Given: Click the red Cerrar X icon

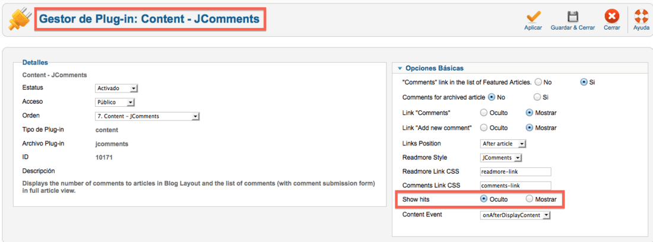Looking at the screenshot, I should click(x=612, y=17).
